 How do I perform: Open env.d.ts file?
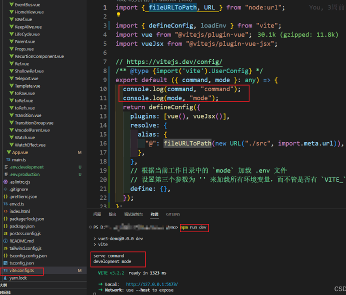click(17, 204)
